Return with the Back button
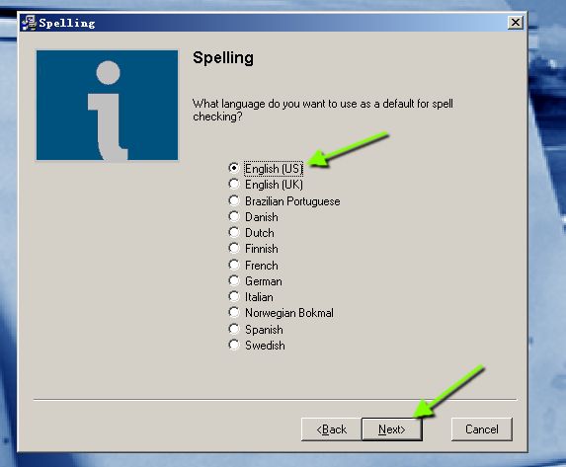Viewport: 566px width, 467px height. (x=331, y=429)
